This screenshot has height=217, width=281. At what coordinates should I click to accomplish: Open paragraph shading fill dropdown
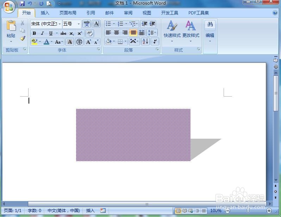click(114, 42)
